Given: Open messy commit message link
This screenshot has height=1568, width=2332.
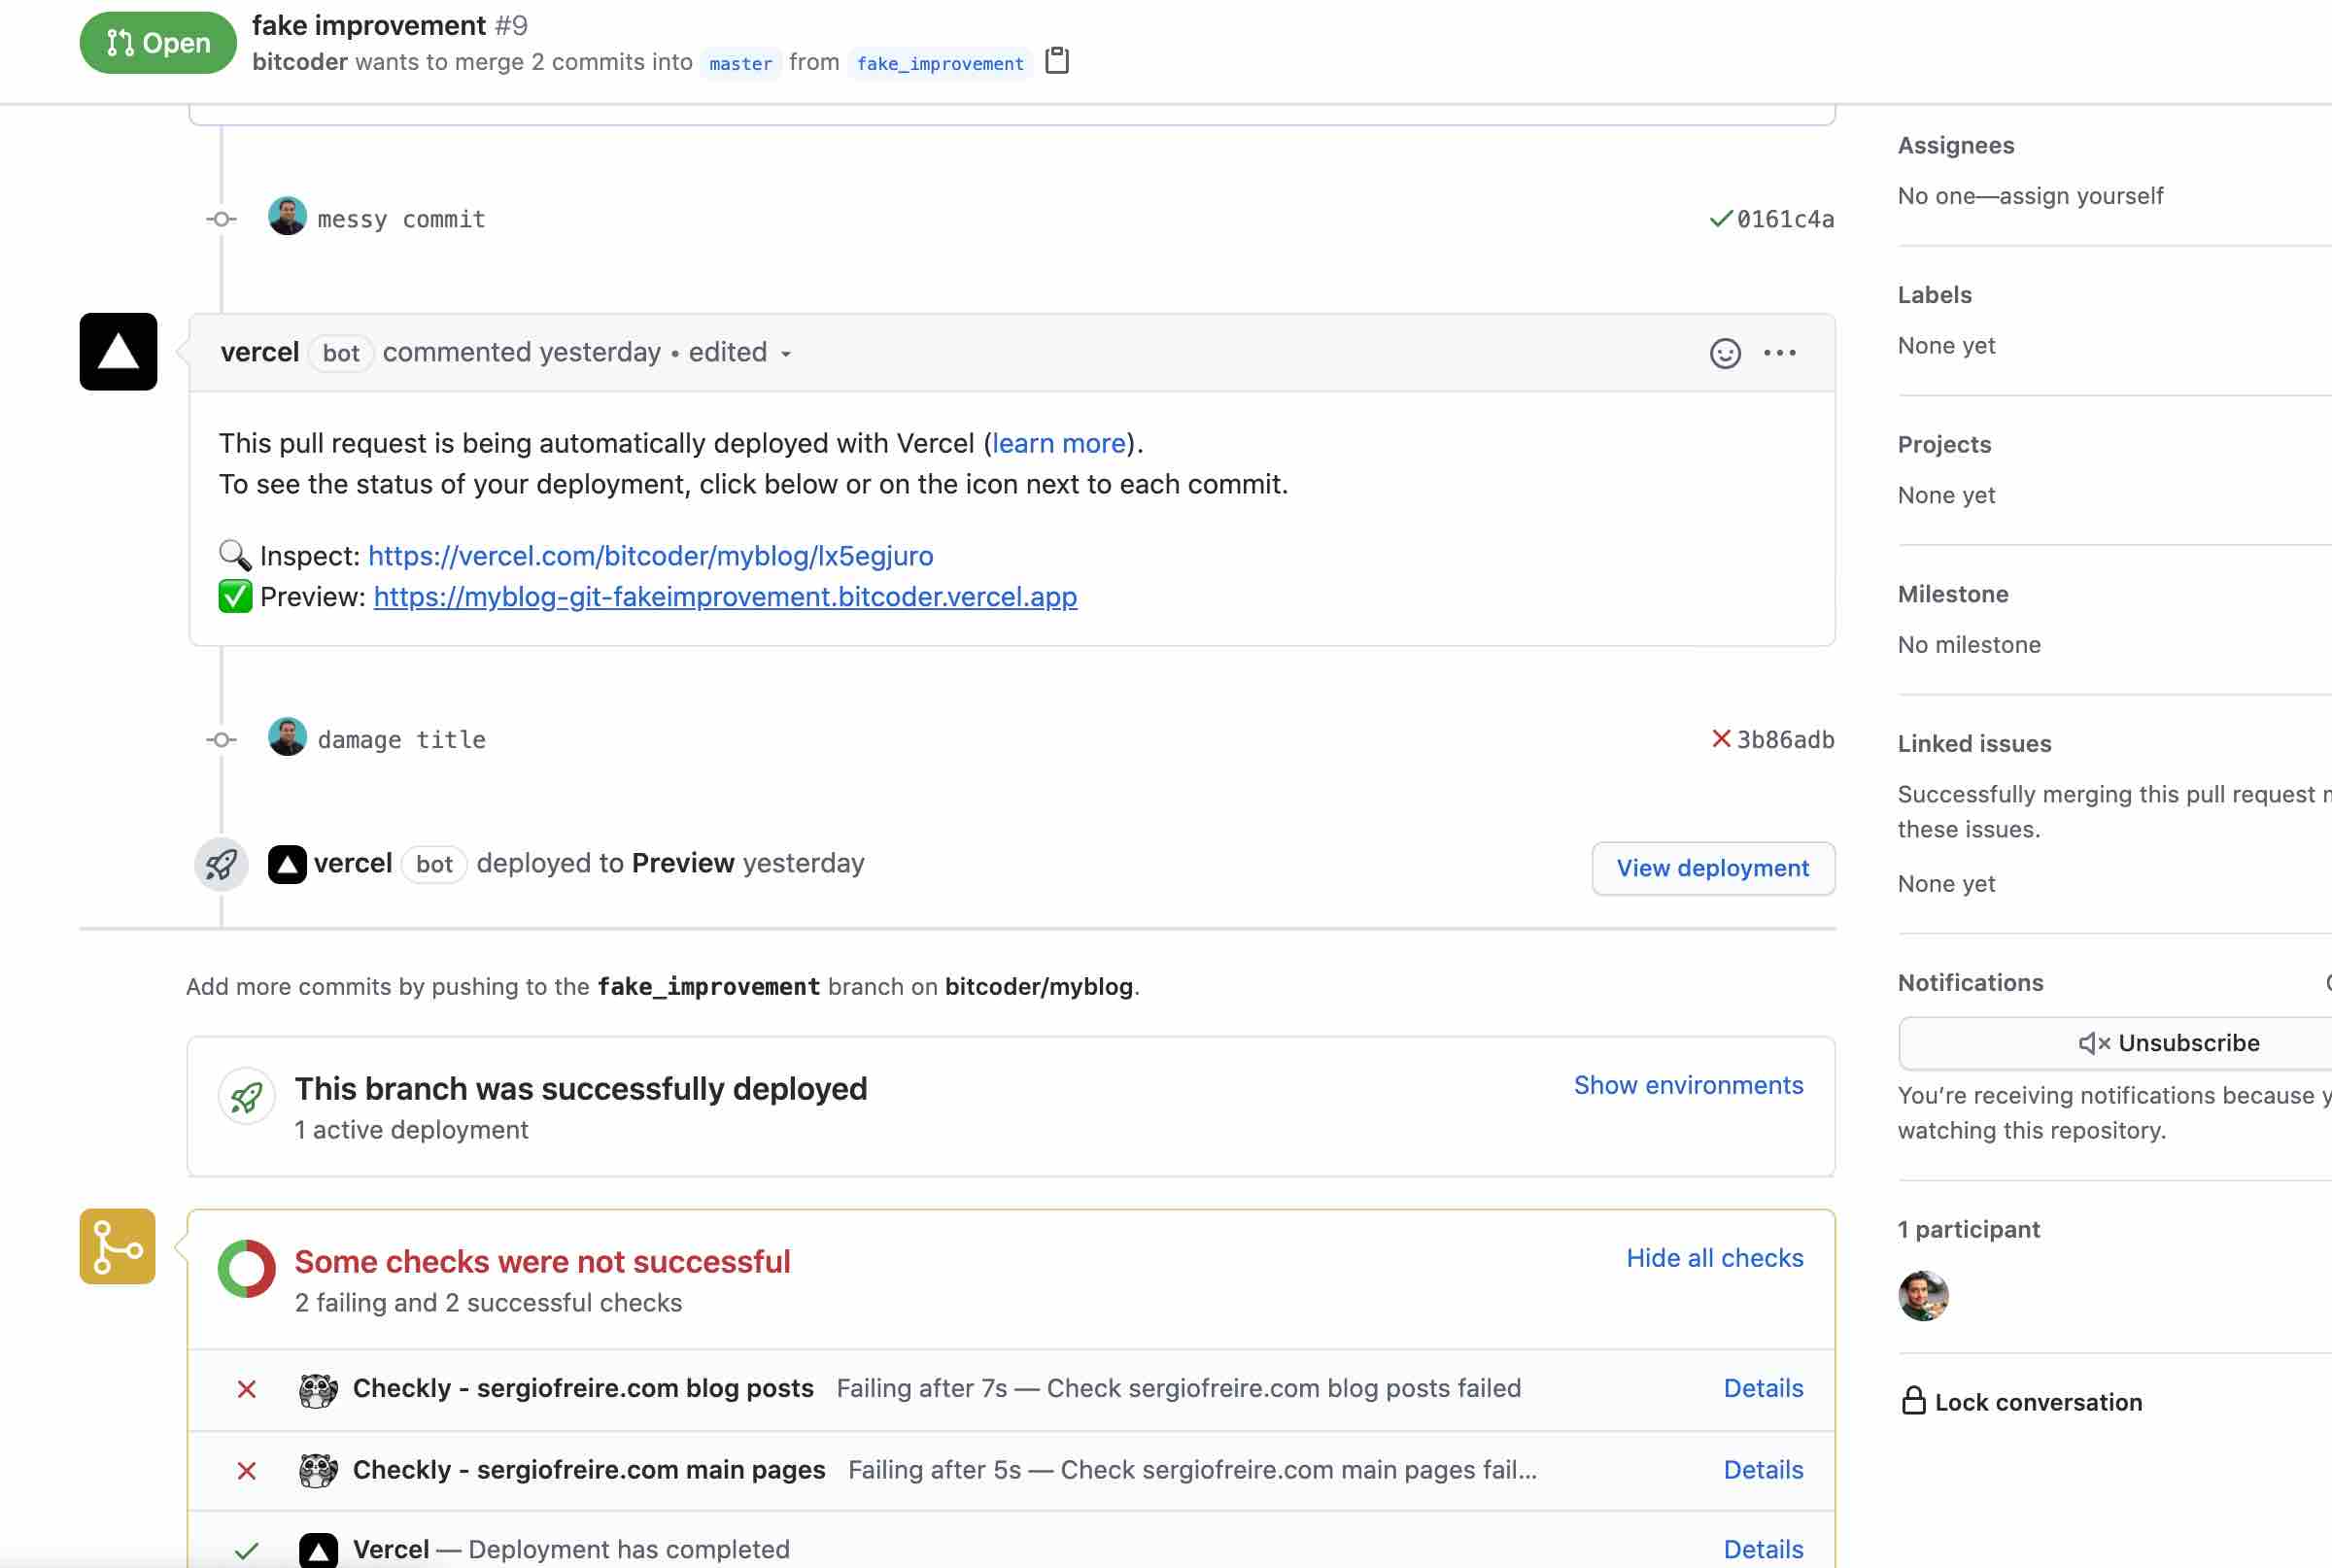Looking at the screenshot, I should point(401,219).
